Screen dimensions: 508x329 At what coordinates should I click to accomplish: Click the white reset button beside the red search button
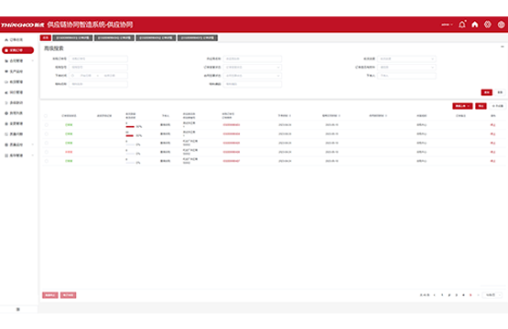click(500, 92)
